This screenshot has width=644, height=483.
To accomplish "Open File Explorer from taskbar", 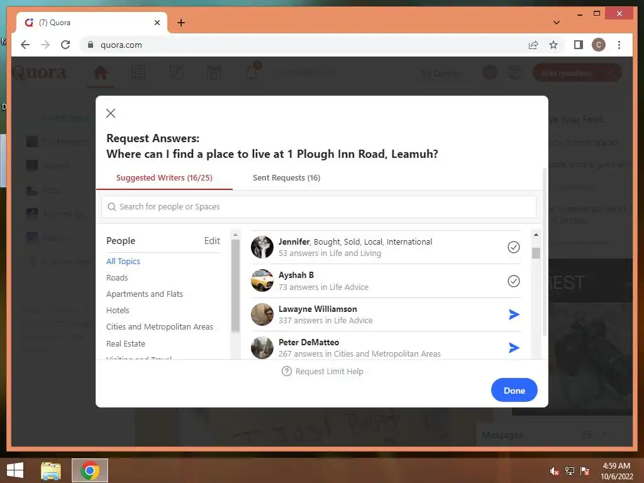I will (51, 470).
